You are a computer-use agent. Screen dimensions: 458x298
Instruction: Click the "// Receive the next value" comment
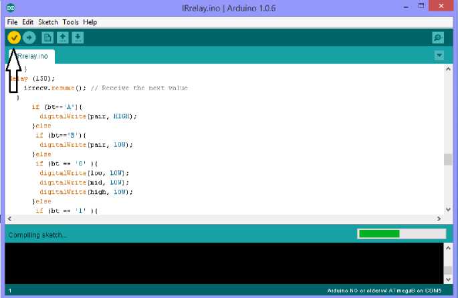[139, 88]
